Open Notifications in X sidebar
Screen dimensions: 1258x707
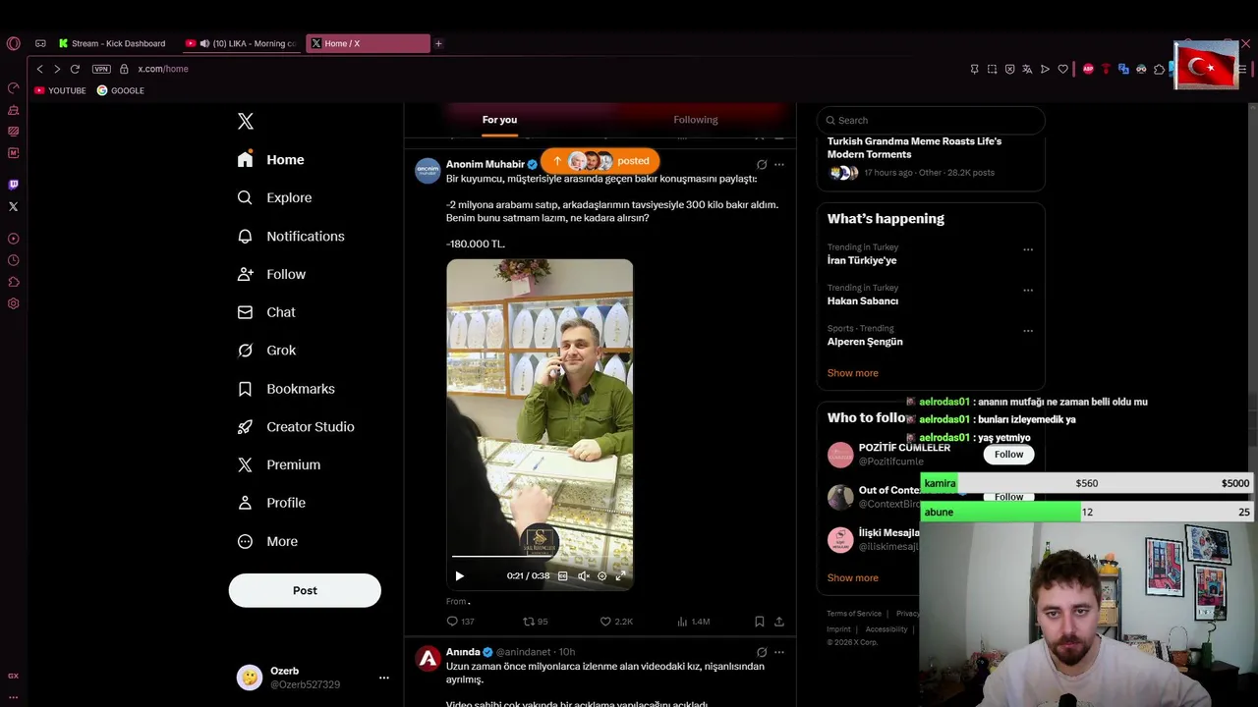(x=291, y=236)
